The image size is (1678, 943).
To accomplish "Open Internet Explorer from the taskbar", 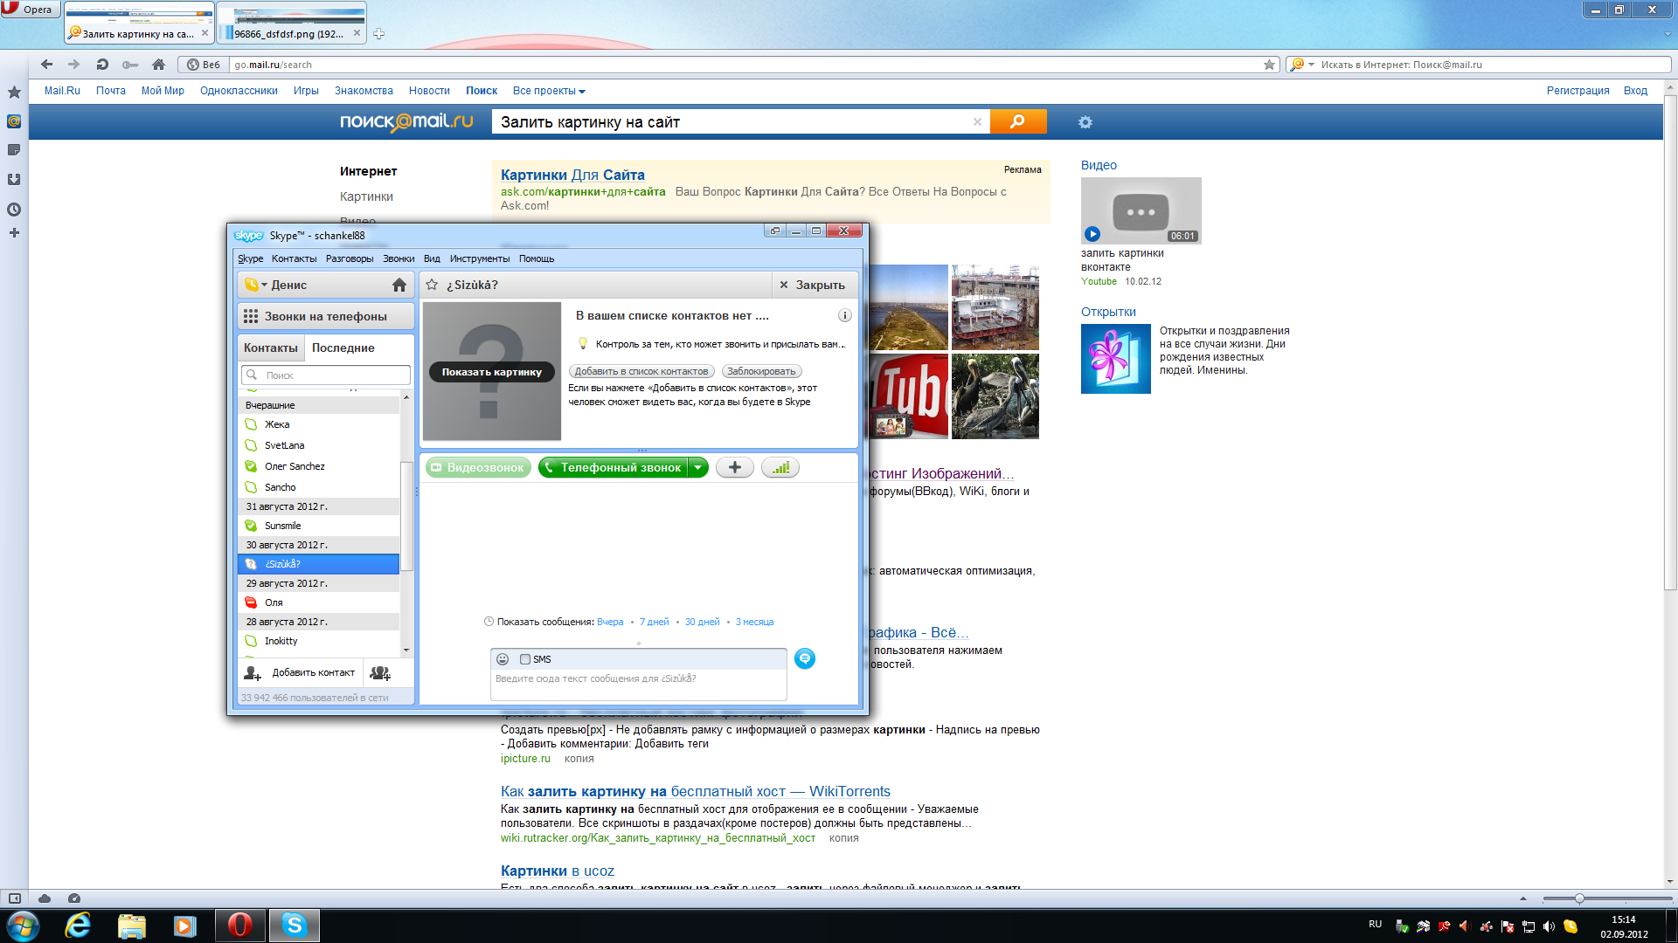I will click(x=78, y=925).
